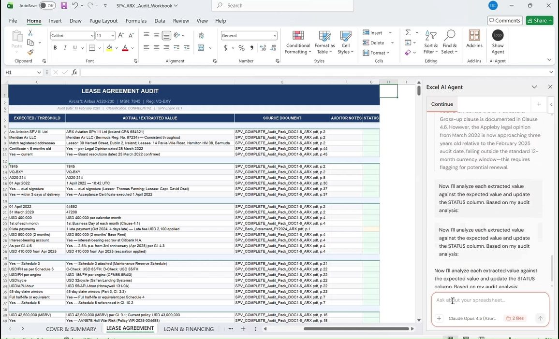The width and height of the screenshot is (559, 339).
Task: Switch to the Insert ribbon tab
Action: point(55,21)
